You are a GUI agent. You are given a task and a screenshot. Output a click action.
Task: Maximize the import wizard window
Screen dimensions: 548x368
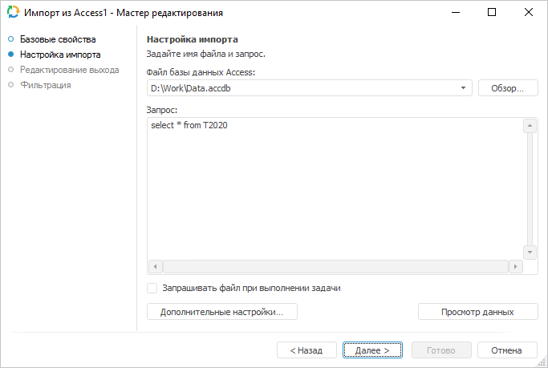[x=492, y=13]
